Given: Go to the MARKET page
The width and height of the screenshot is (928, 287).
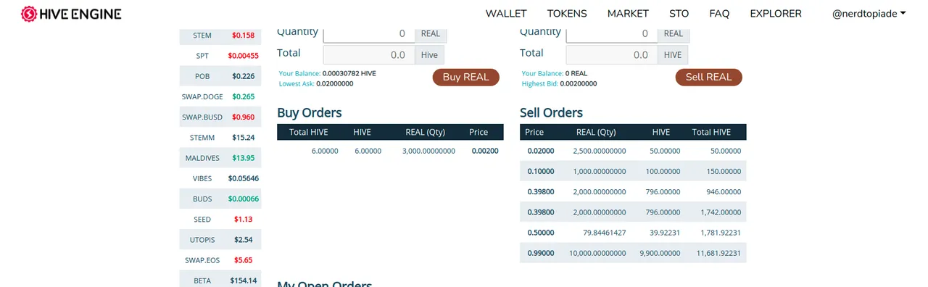Looking at the screenshot, I should (628, 14).
